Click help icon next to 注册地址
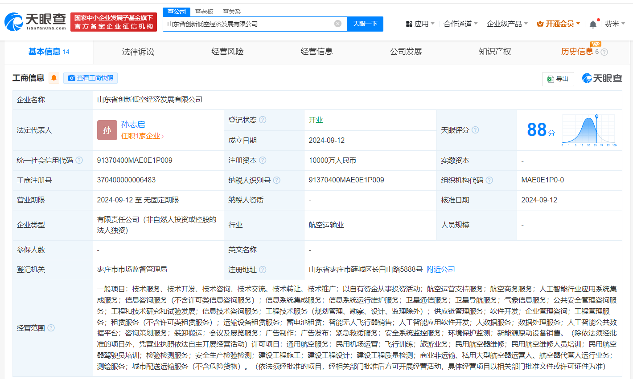The height and width of the screenshot is (379, 633). point(263,270)
